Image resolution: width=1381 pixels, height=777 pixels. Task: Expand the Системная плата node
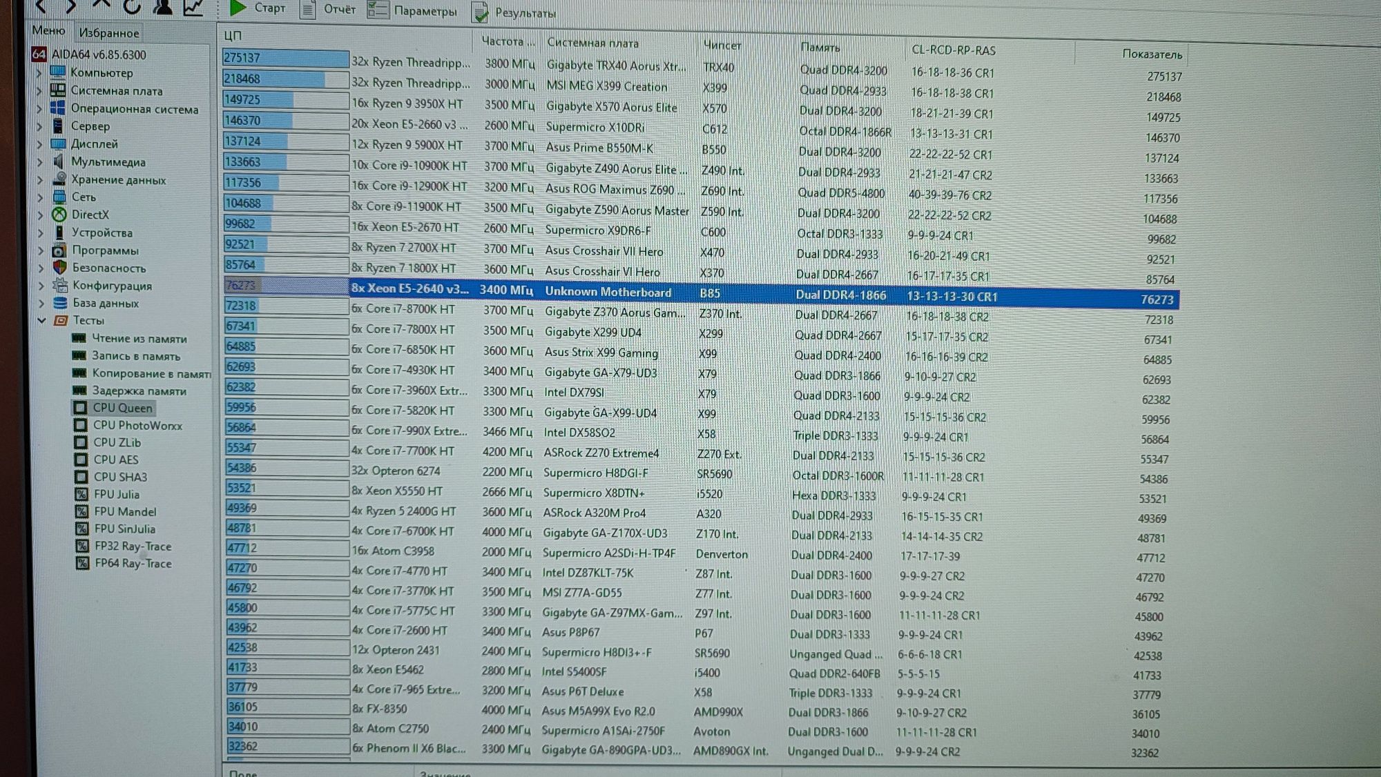(x=39, y=90)
